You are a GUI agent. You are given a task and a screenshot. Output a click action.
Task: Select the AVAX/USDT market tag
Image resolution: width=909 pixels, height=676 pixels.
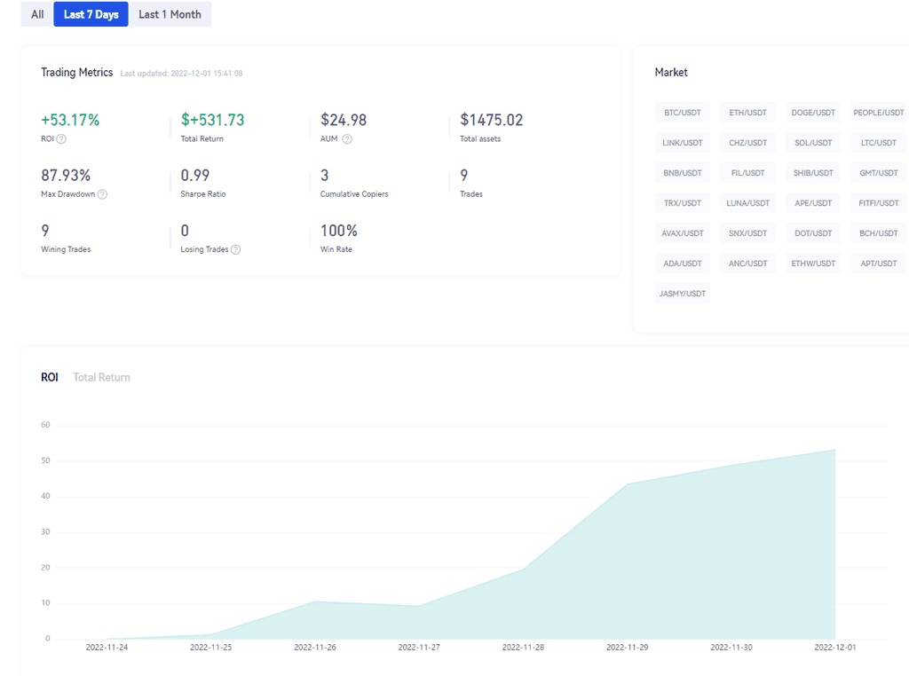683,233
